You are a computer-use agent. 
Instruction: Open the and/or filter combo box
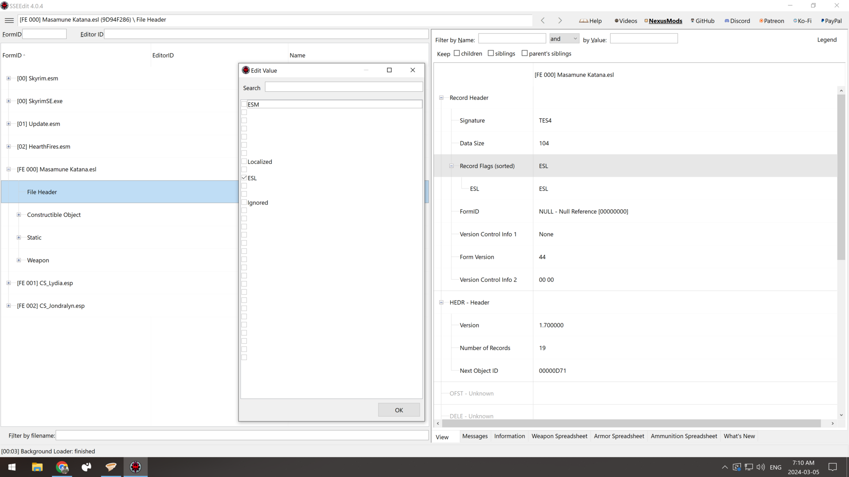coord(564,39)
